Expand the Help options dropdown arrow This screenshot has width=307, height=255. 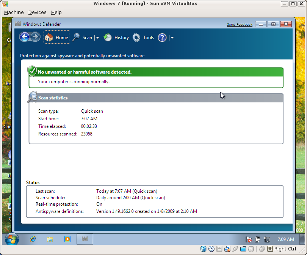pos(172,38)
